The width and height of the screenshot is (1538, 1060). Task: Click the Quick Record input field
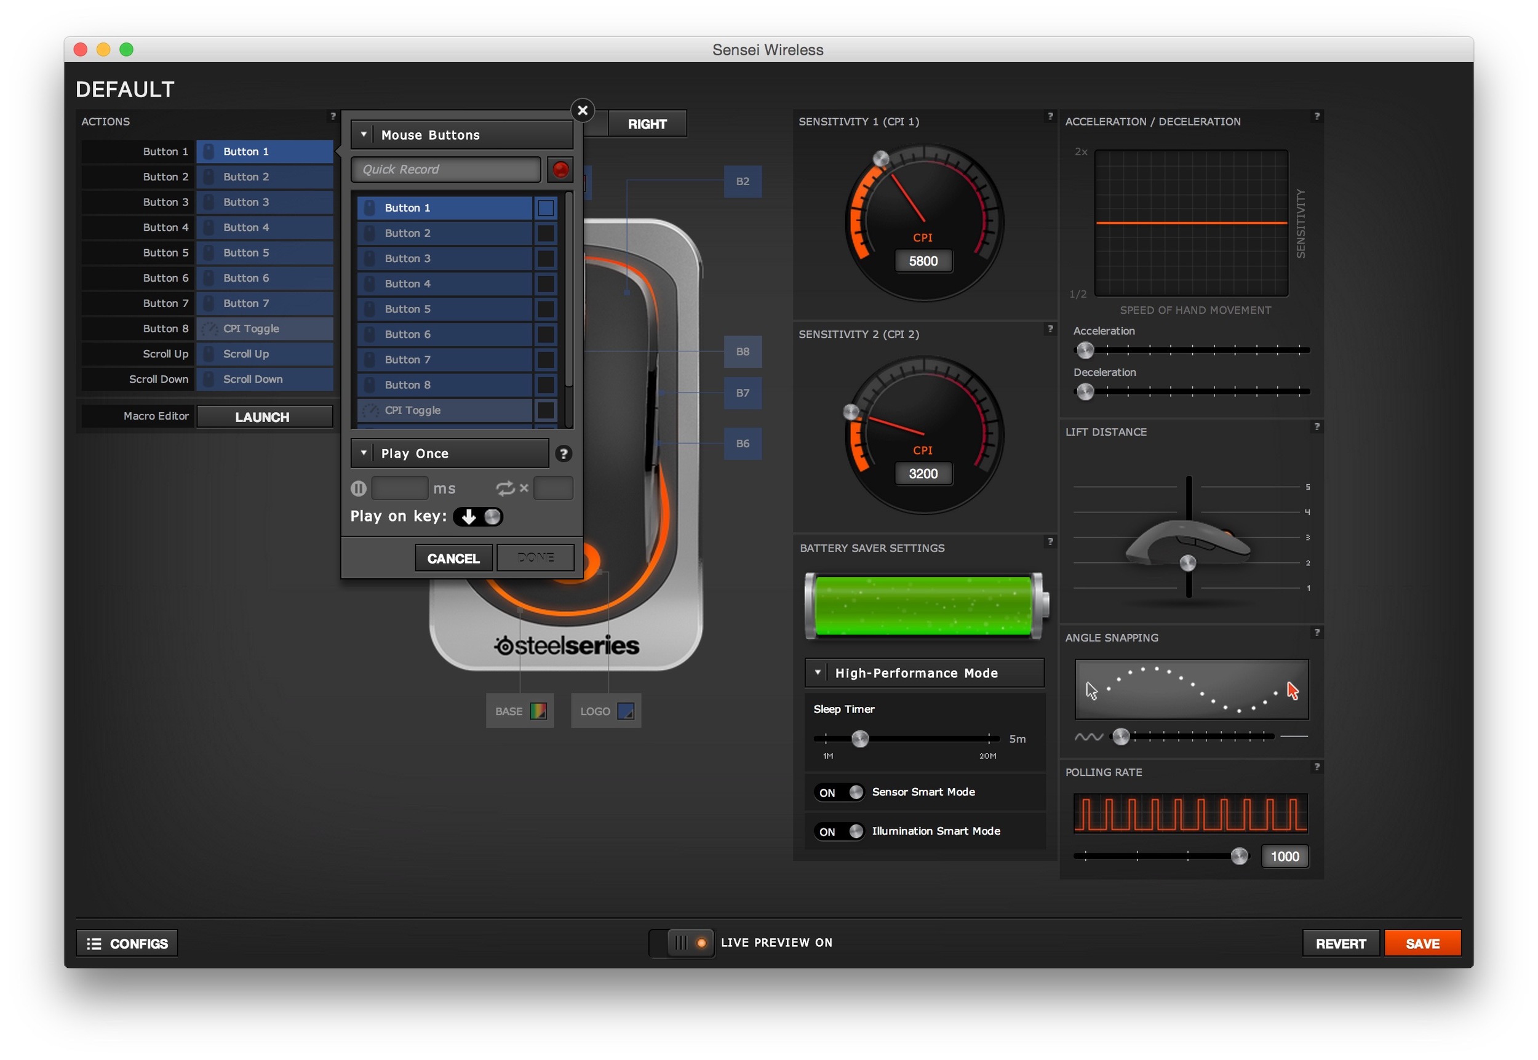[445, 169]
